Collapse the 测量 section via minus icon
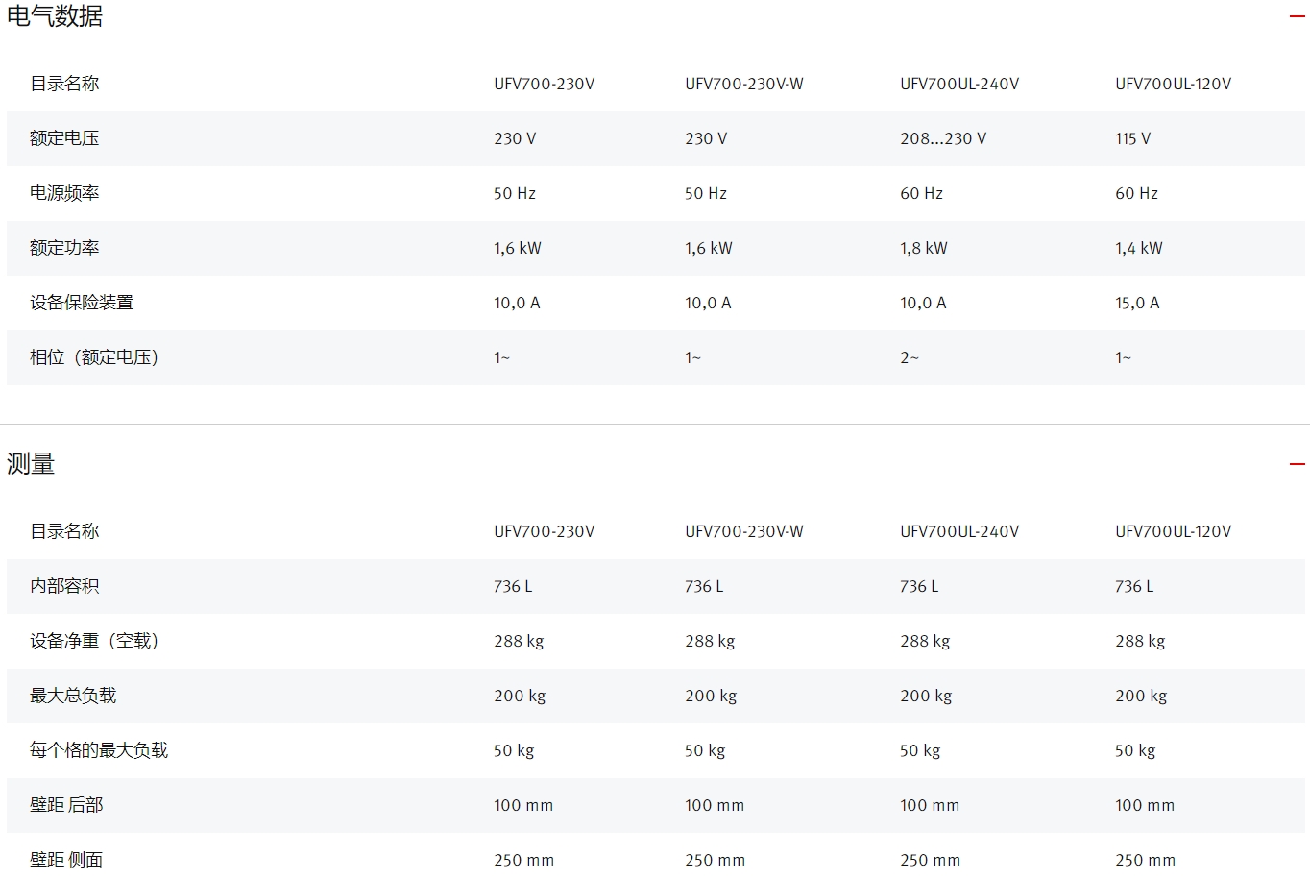Image resolution: width=1310 pixels, height=881 pixels. point(1297,464)
